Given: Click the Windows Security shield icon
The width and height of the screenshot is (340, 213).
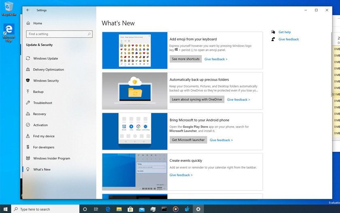Looking at the screenshot, I should pyautogui.click(x=28, y=81).
